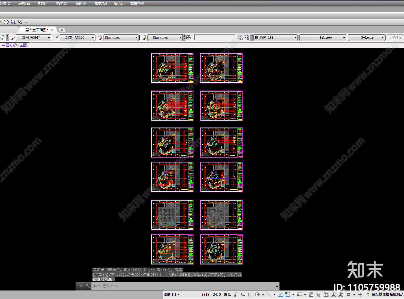Viewport: 404px width, 299px height.
Task: Toggle polar tracking in status bar
Action: pos(257,294)
